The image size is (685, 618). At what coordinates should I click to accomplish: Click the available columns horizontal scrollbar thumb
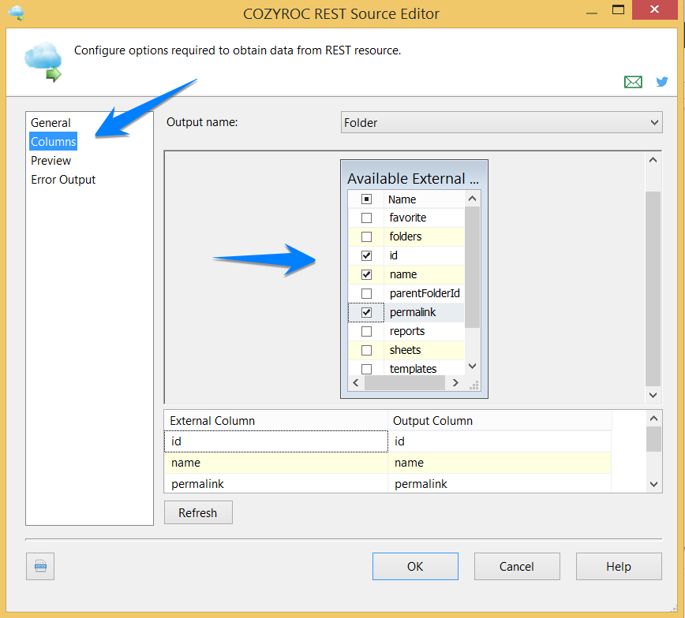(x=405, y=383)
